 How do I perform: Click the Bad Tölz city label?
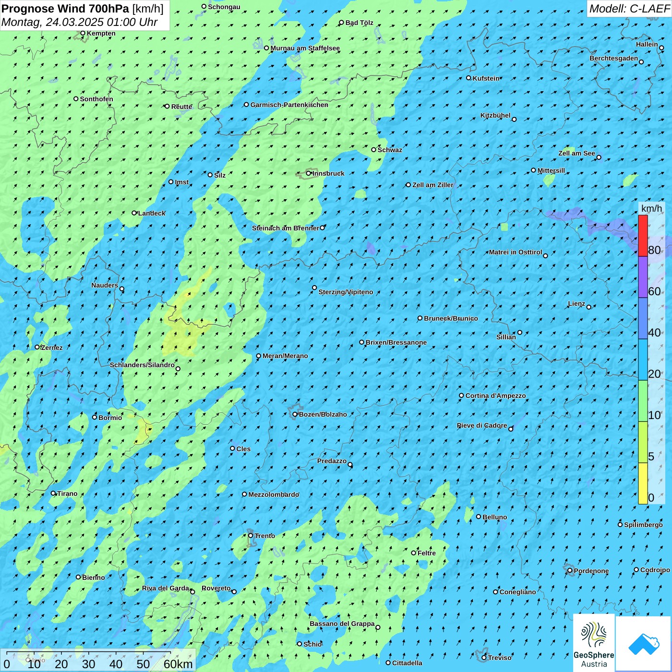point(359,23)
